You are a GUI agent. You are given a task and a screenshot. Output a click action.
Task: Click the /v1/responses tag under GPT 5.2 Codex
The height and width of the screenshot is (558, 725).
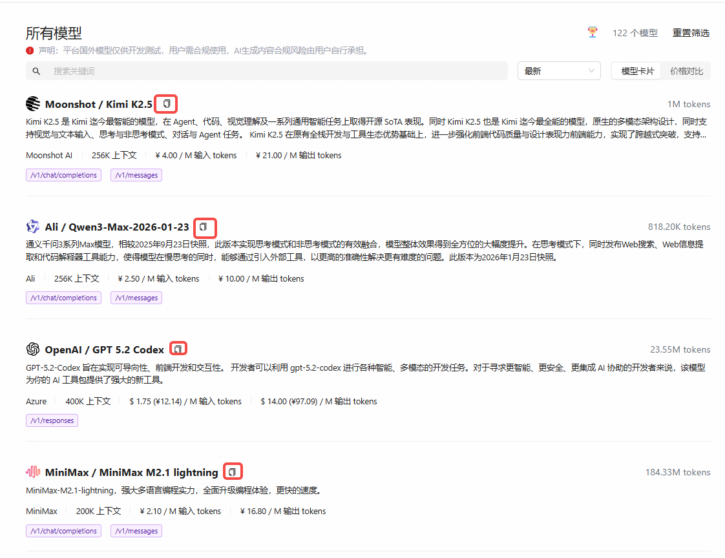[52, 420]
